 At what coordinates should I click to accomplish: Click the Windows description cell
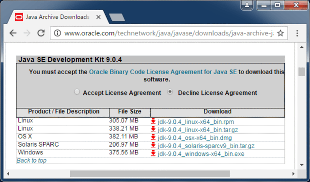(x=31, y=152)
